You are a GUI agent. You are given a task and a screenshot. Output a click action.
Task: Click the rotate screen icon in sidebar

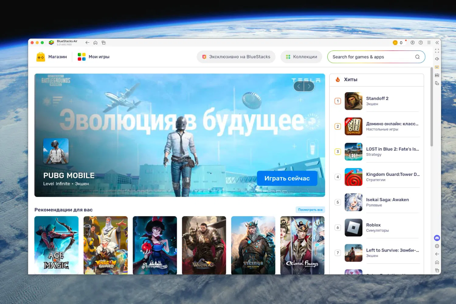coord(437,83)
